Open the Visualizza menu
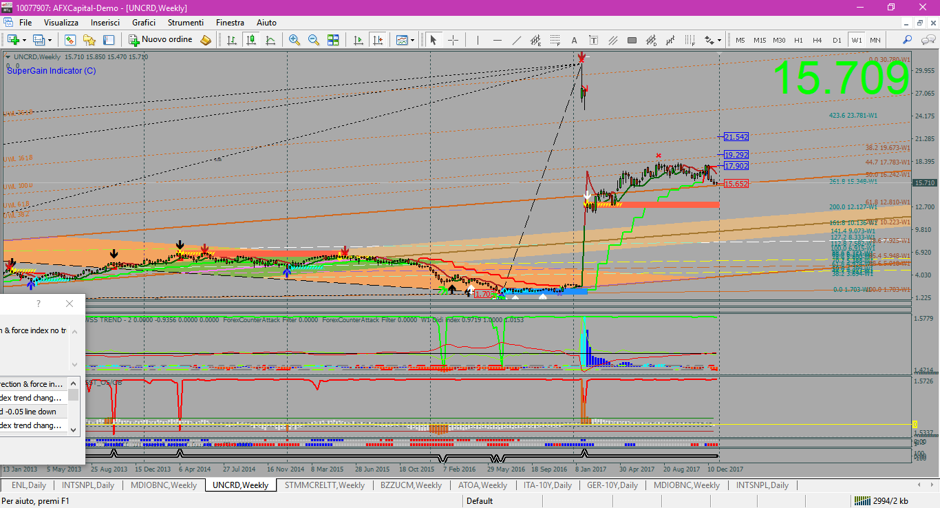 point(61,23)
